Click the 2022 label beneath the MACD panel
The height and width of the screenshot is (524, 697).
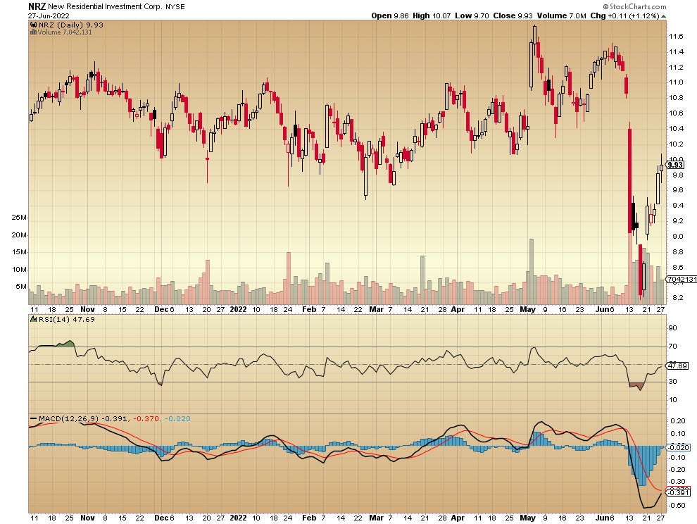238,518
